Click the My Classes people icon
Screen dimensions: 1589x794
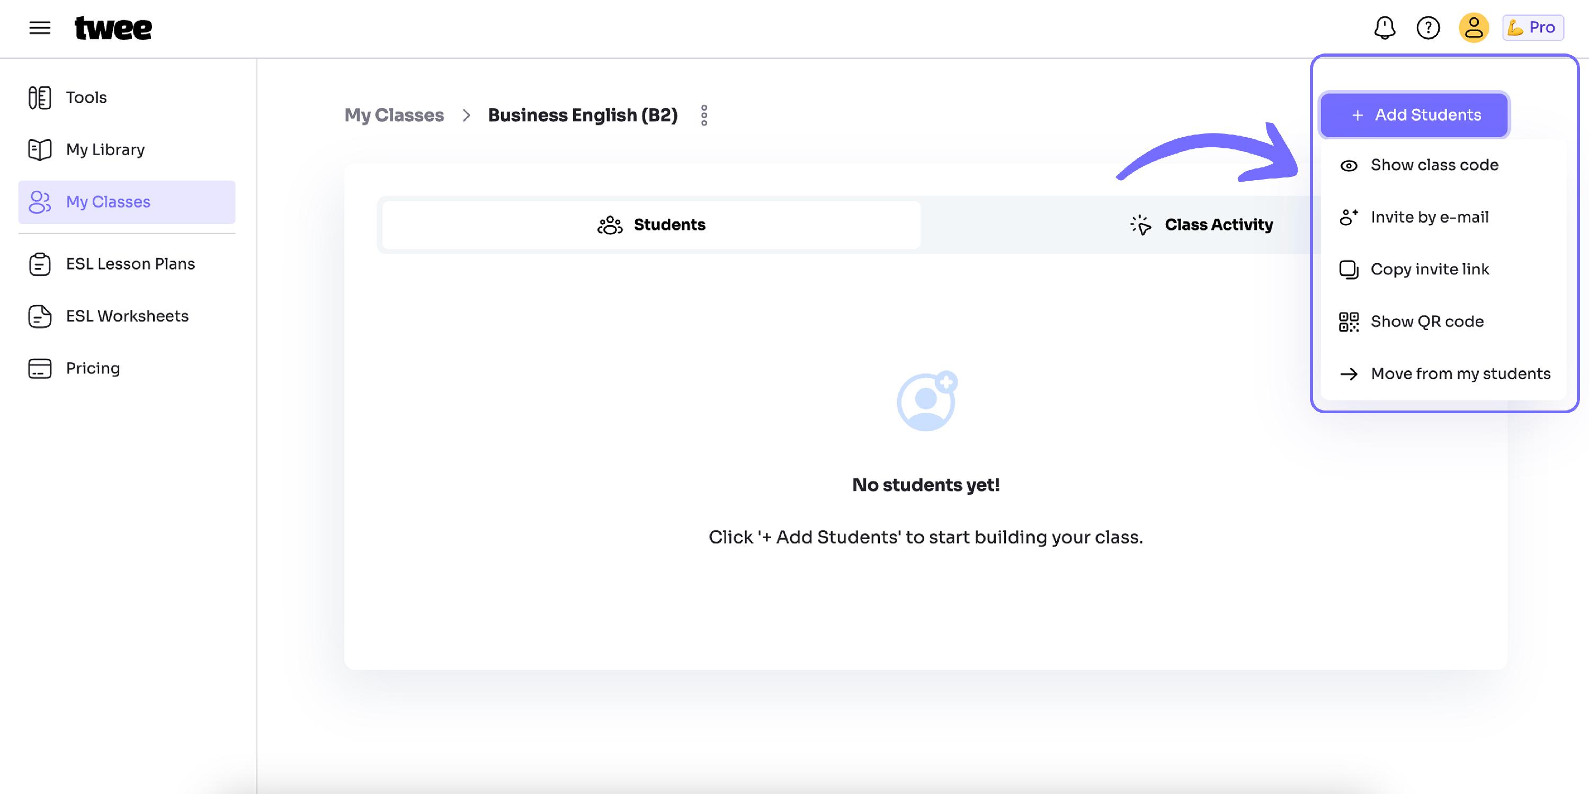pyautogui.click(x=40, y=202)
